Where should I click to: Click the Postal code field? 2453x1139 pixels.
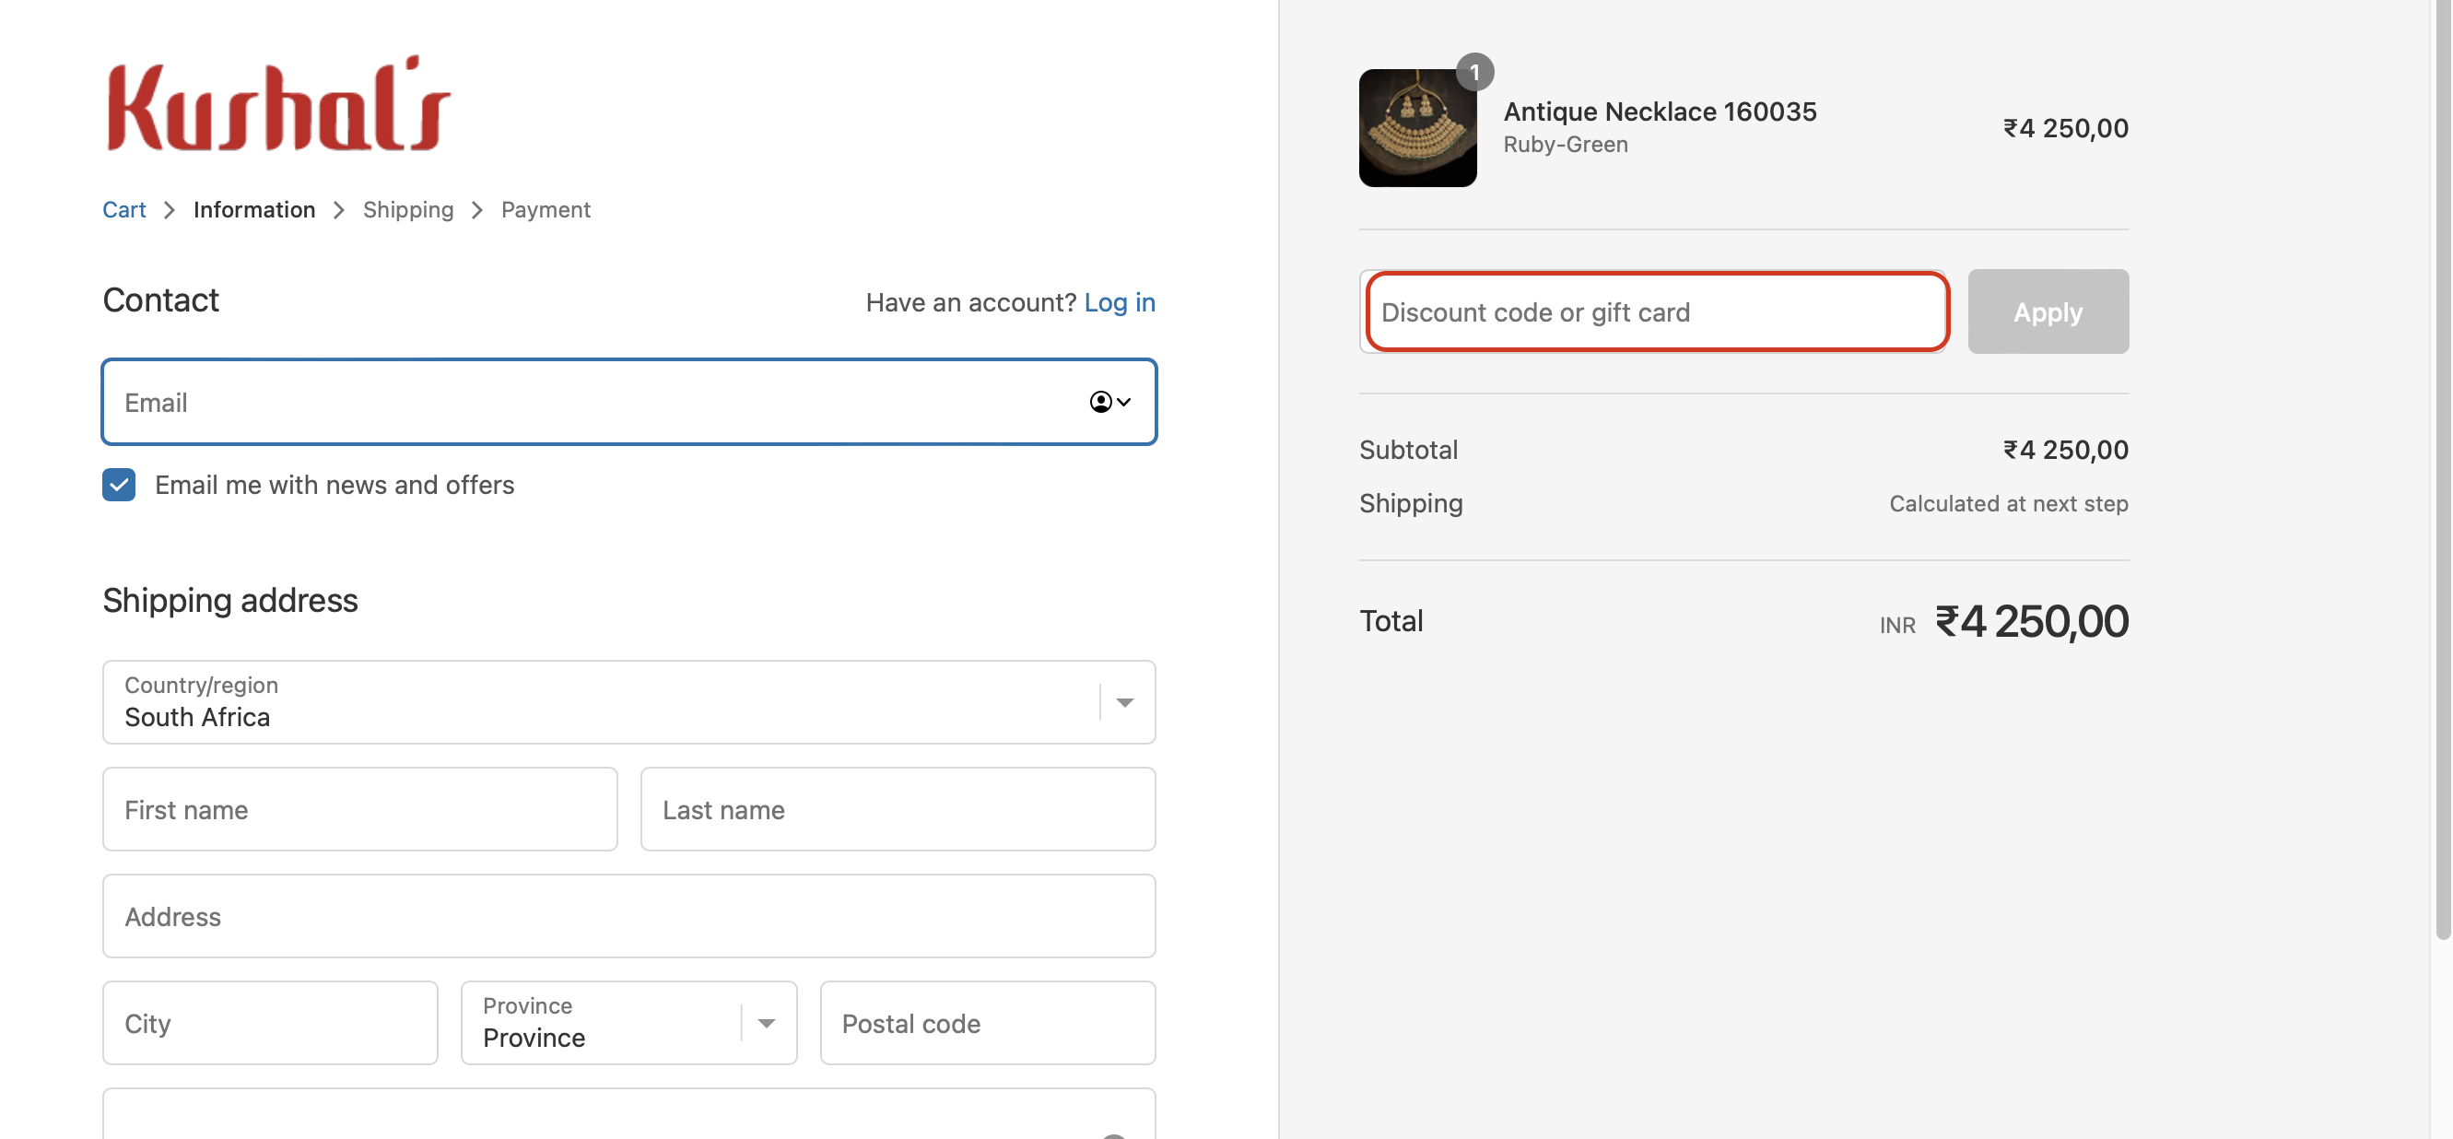coord(987,1022)
